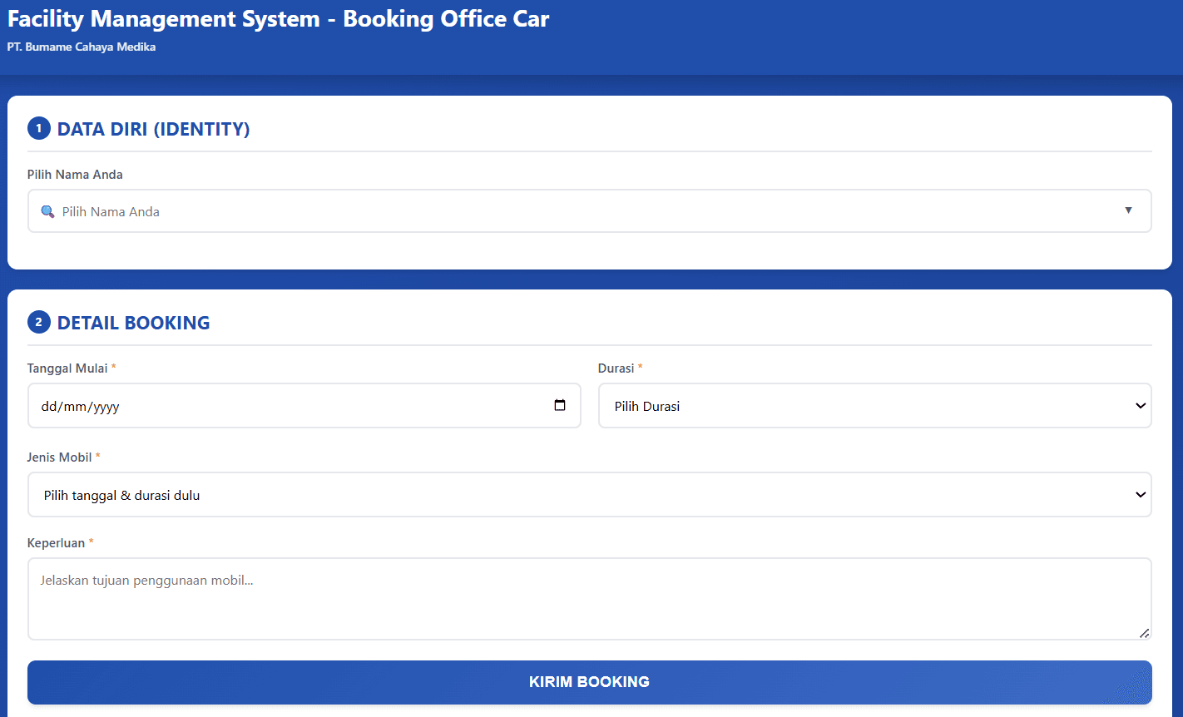Click the Pilih Nama Anda search field

click(x=590, y=211)
